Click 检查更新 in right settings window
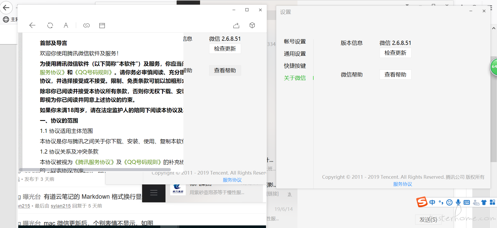Viewport: 497px width, 228px height. (395, 53)
